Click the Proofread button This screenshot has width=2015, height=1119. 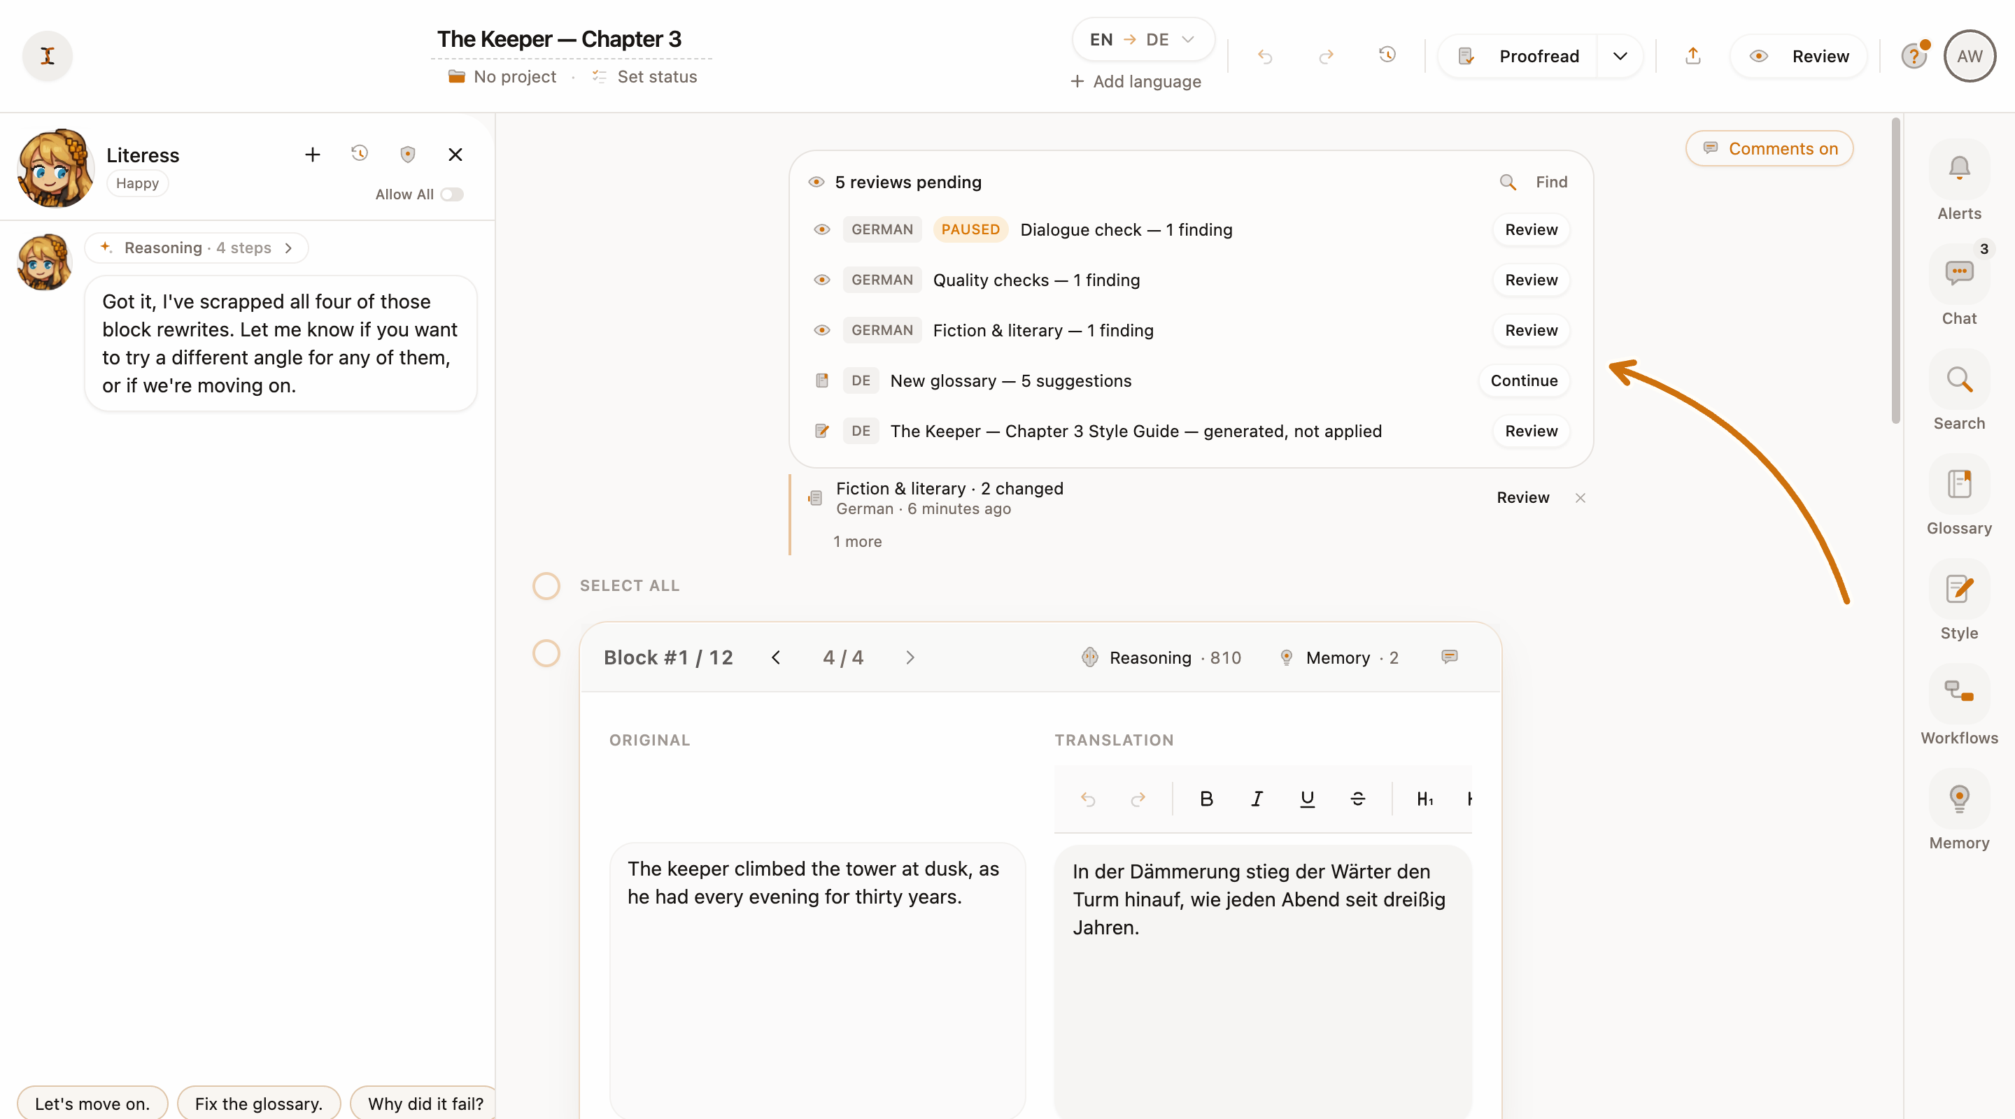[1518, 57]
